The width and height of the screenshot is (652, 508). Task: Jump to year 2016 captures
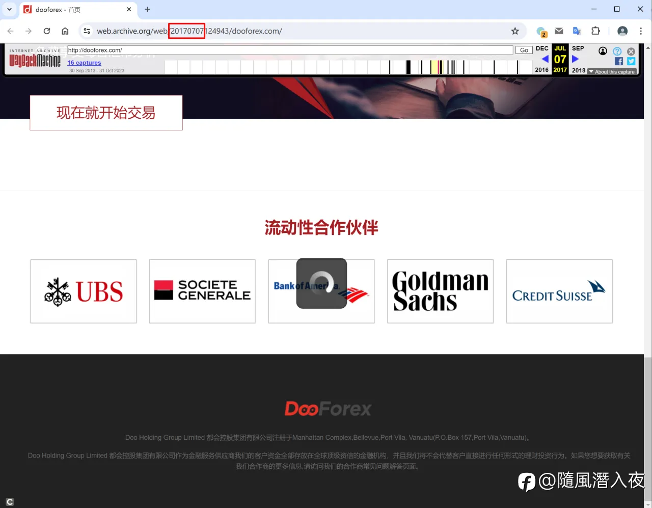coord(542,70)
